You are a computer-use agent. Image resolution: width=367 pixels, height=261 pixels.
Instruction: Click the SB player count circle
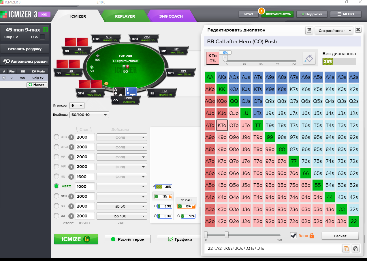coord(72,206)
